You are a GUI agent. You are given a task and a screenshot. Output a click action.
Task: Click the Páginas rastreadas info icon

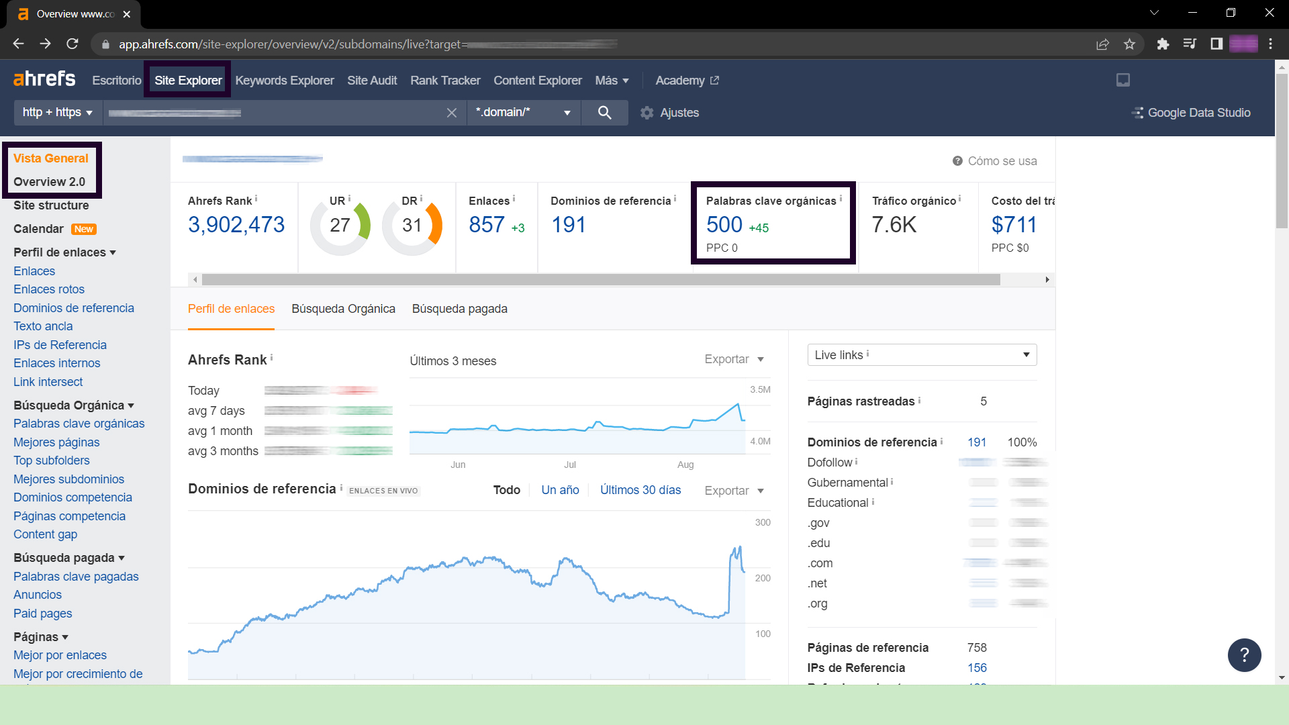coord(919,400)
